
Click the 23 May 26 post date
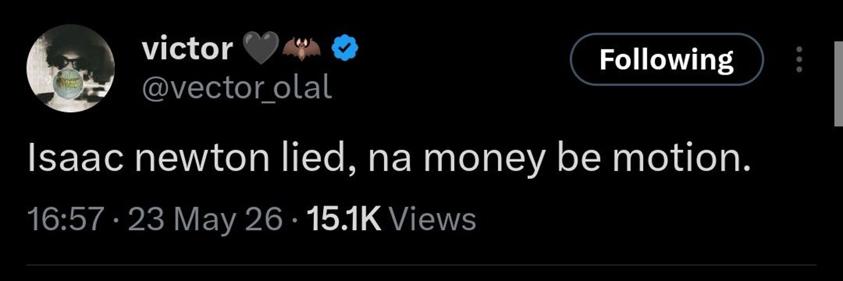(205, 219)
